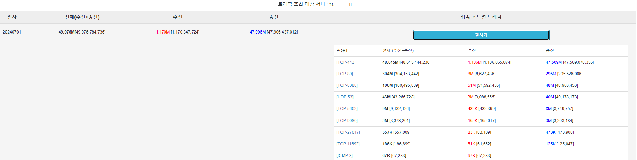Select TCP-443 received value 1,106M
The width and height of the screenshot is (637, 160).
pyautogui.click(x=475, y=62)
